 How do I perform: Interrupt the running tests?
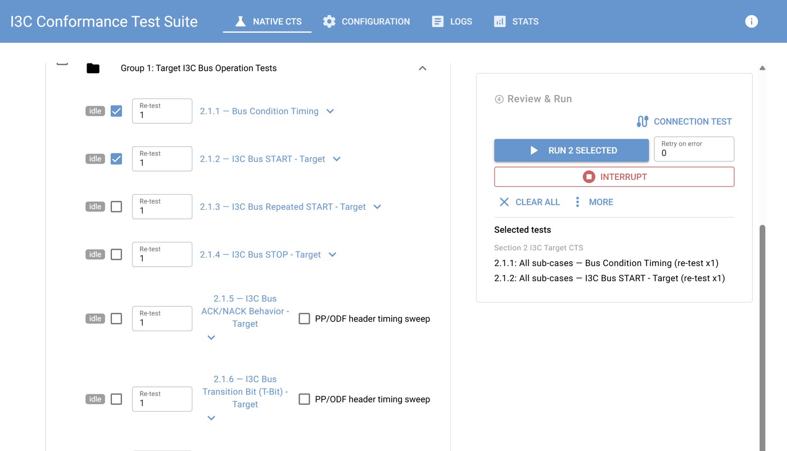point(614,177)
